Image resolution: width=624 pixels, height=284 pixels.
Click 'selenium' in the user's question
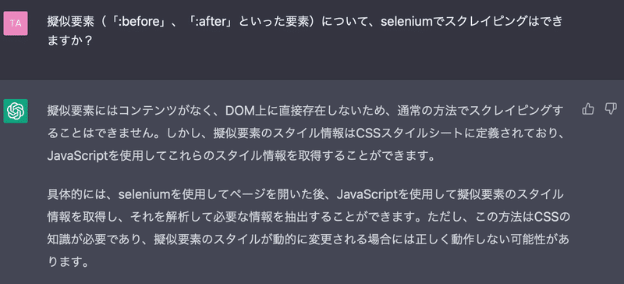pyautogui.click(x=406, y=22)
